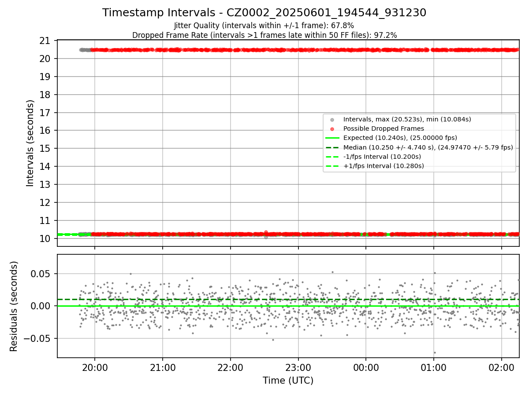Viewport: 529px width, 396px height.
Task: Click the 'Time (UTC)' x-axis label
Action: [x=288, y=381]
